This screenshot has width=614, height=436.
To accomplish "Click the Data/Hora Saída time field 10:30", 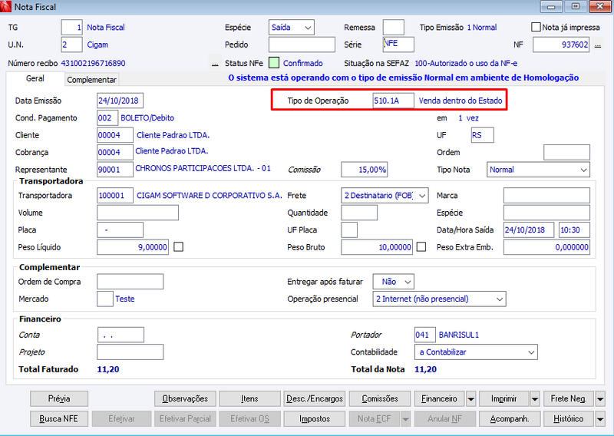I will 574,230.
